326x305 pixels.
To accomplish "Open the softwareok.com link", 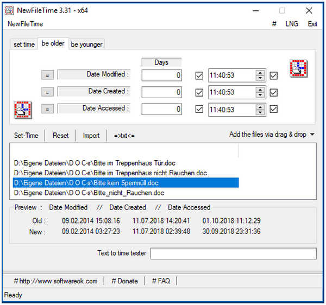I will click(55, 281).
